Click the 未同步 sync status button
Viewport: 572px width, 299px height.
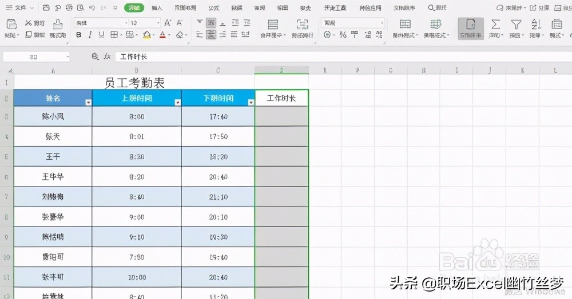point(510,7)
